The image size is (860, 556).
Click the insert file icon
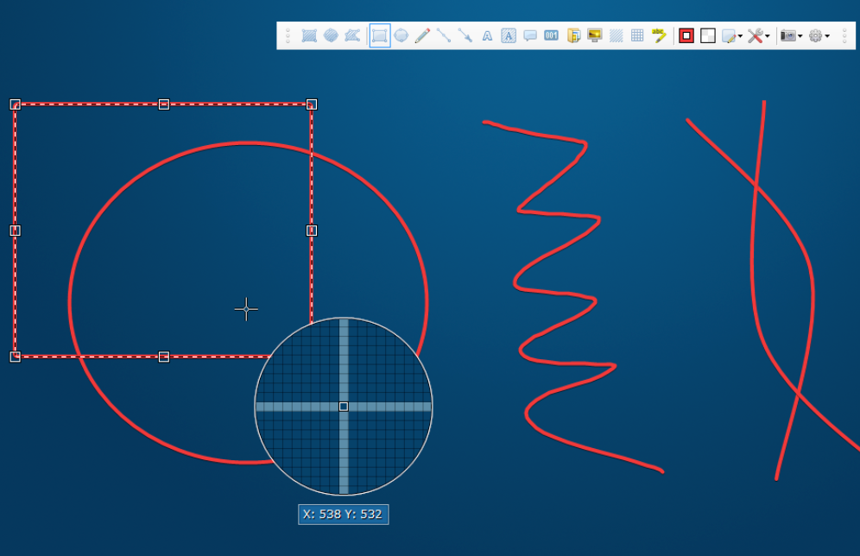(x=573, y=36)
